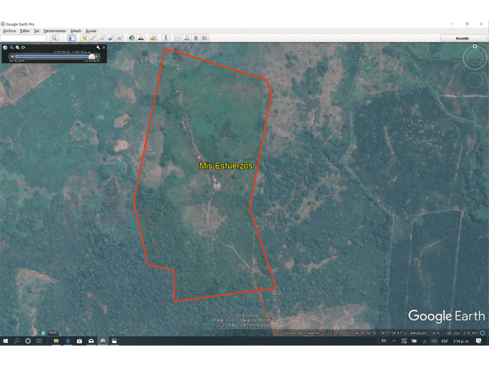Click the Mis Esfuerzos placemark label

[x=226, y=166]
